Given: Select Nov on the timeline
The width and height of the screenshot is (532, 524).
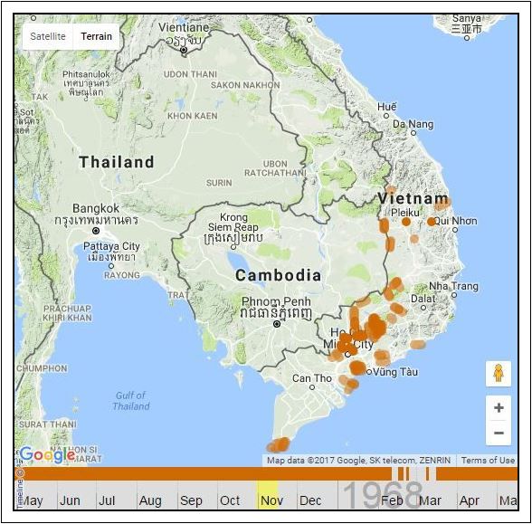Looking at the screenshot, I should (271, 500).
